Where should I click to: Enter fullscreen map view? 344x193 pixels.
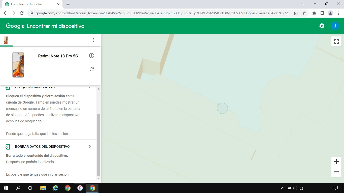point(336,41)
